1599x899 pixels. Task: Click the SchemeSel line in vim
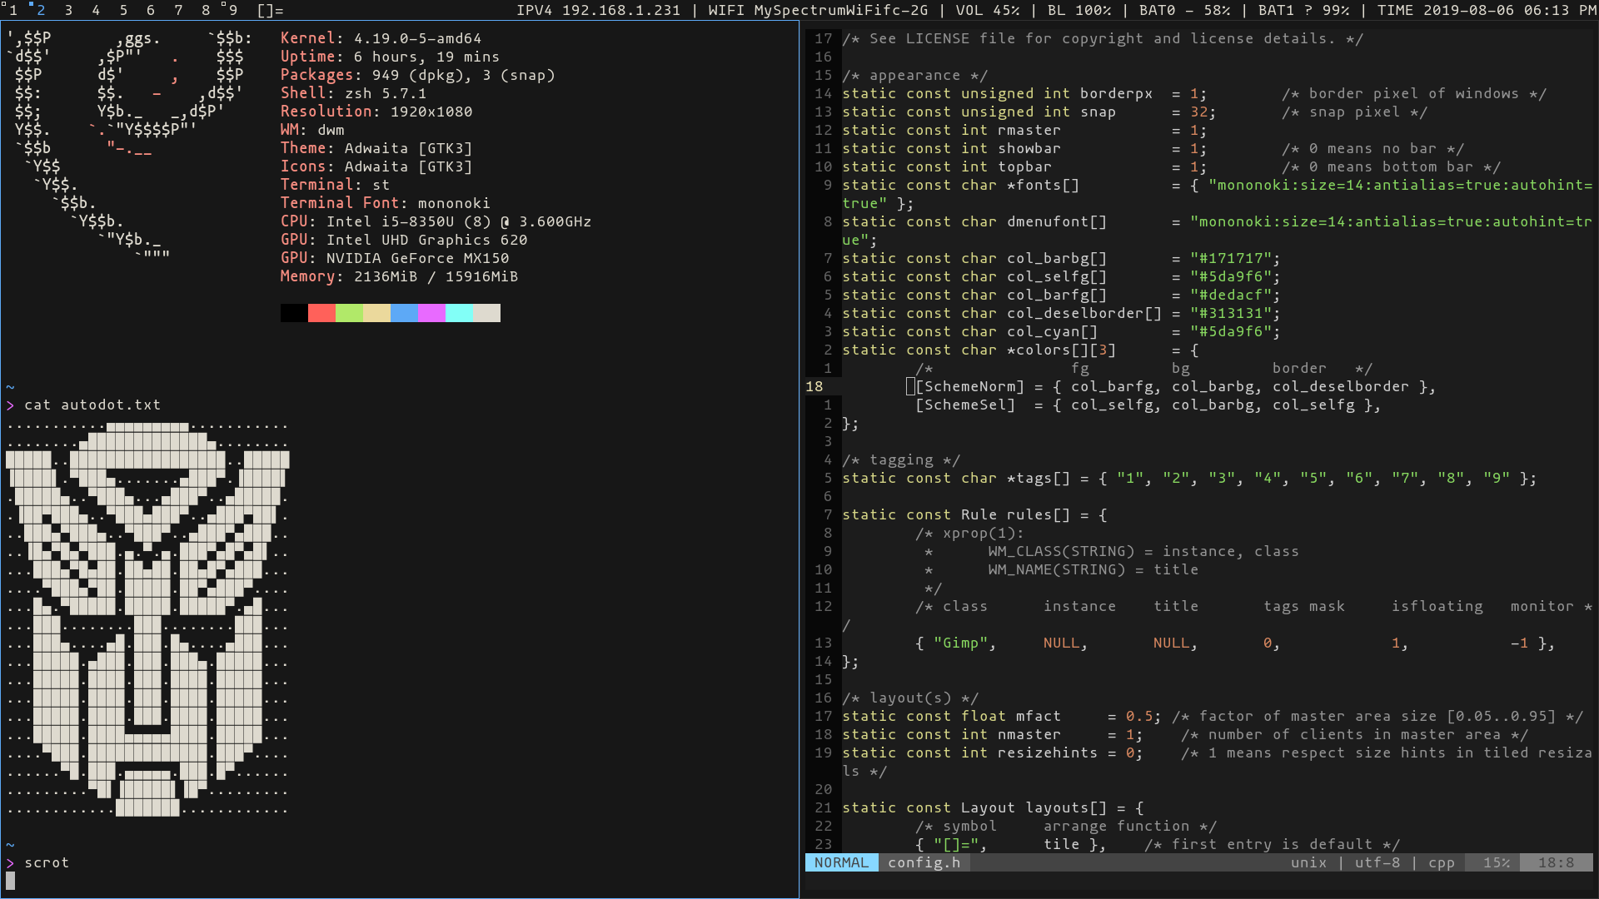[x=965, y=405]
